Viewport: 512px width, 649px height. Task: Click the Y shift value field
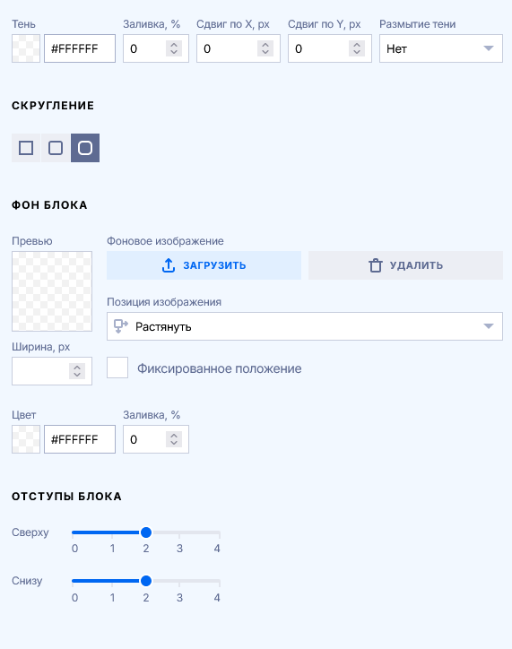click(x=330, y=48)
